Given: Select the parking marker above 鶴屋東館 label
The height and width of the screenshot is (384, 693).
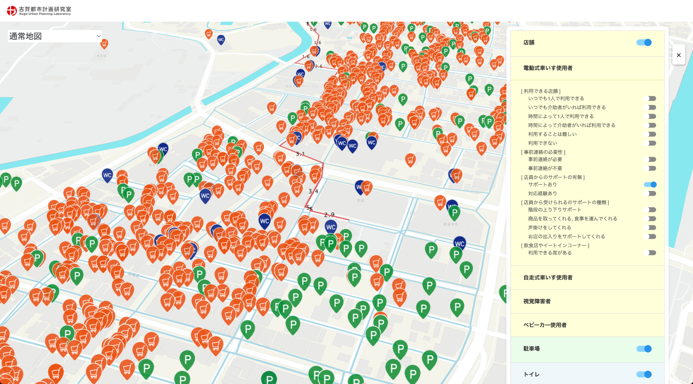Looking at the screenshot, I should tap(454, 213).
